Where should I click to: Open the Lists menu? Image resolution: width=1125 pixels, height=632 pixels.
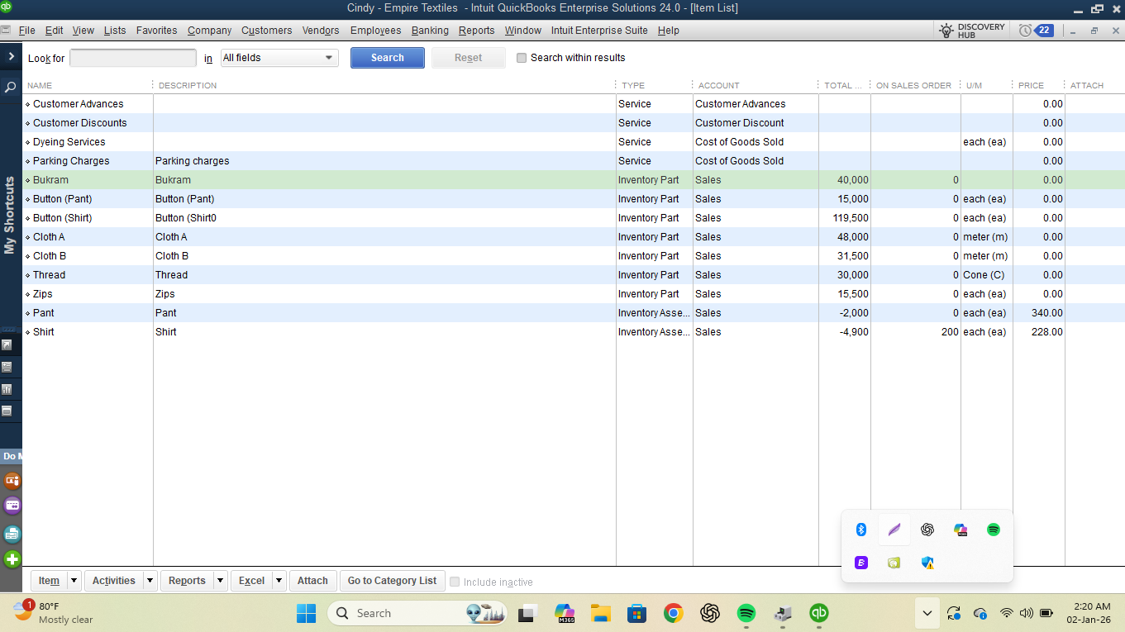point(115,31)
